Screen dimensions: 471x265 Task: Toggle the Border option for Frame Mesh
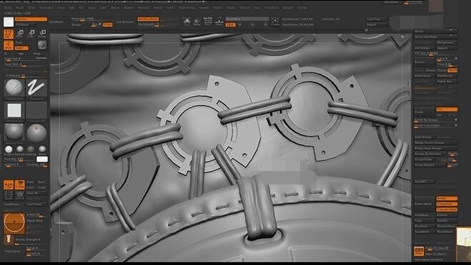[x=447, y=198]
